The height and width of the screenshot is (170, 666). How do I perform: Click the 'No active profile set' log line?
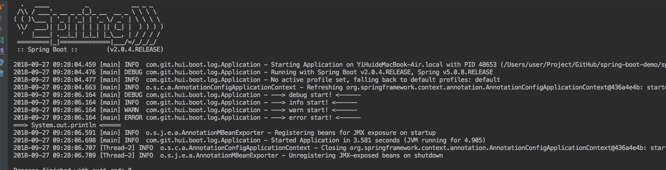click(257, 80)
